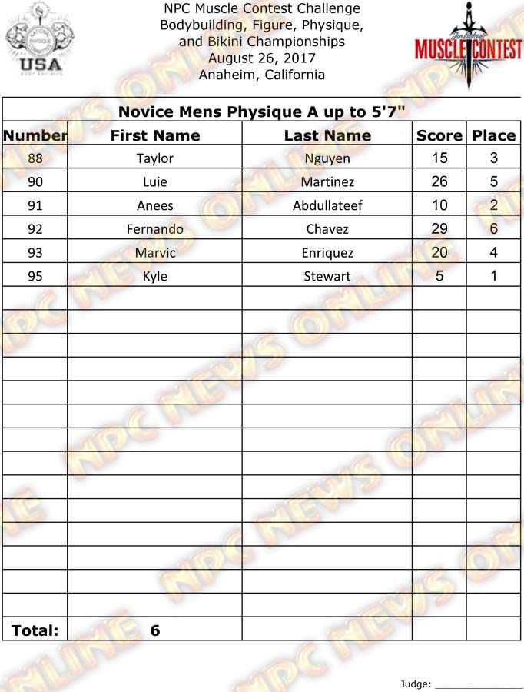Select competitor number 88 cell
524x692 pixels.
click(x=35, y=158)
